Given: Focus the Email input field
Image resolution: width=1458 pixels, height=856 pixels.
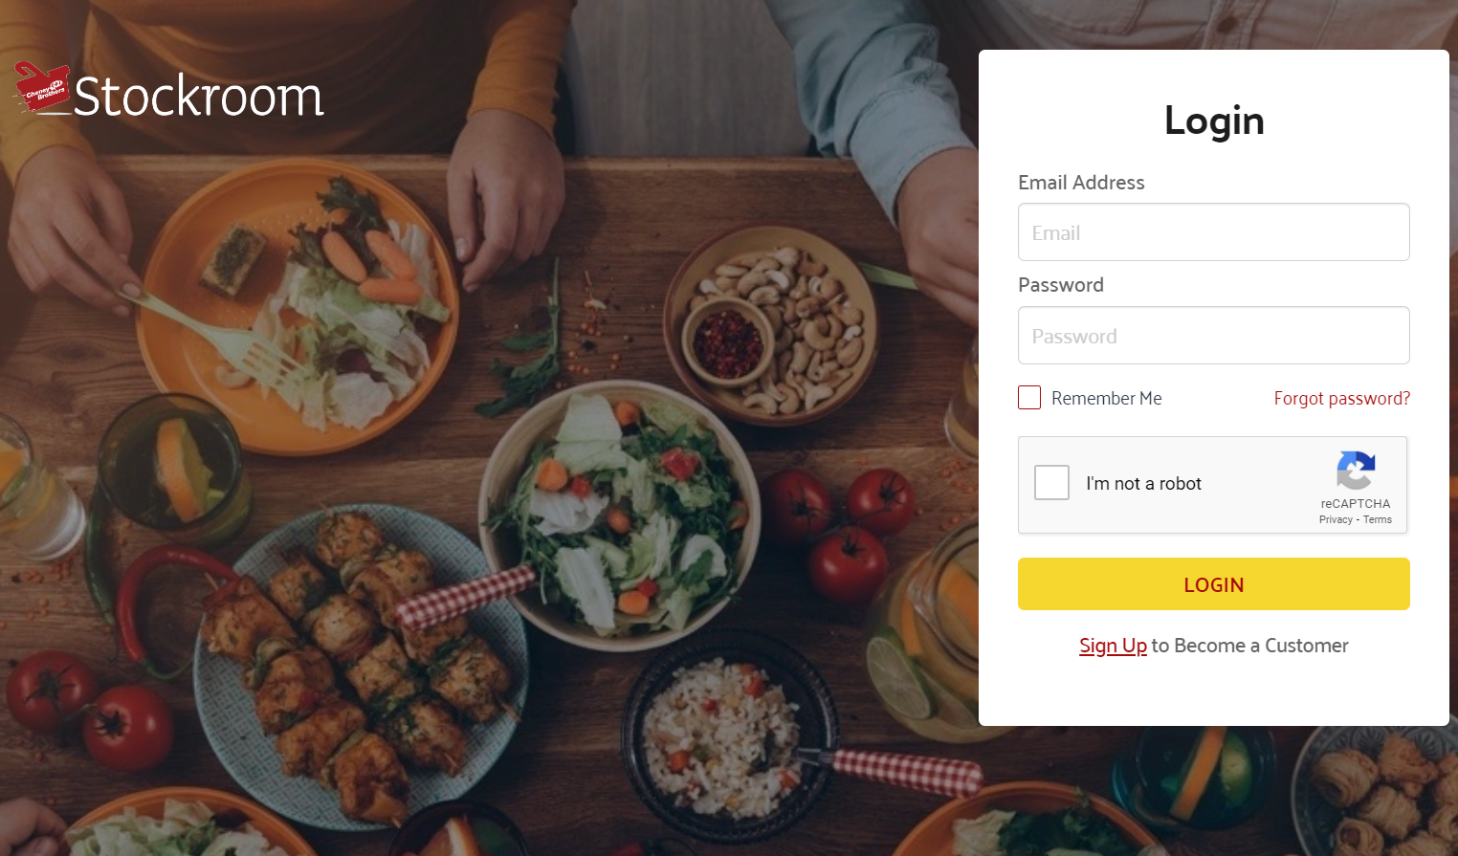Looking at the screenshot, I should click(x=1213, y=232).
